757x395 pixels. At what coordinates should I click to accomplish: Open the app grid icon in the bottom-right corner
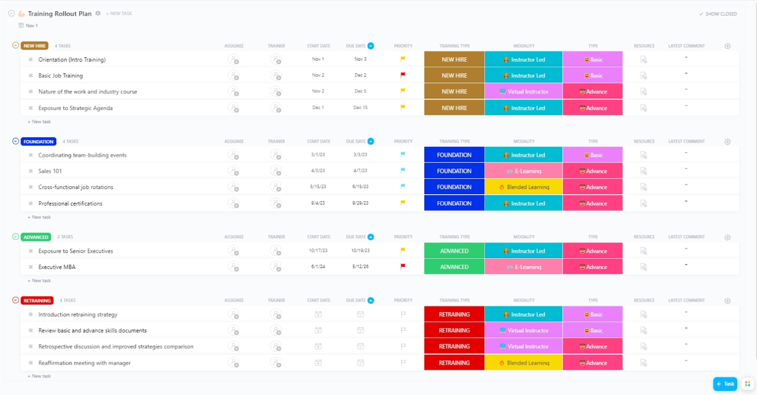tap(748, 384)
